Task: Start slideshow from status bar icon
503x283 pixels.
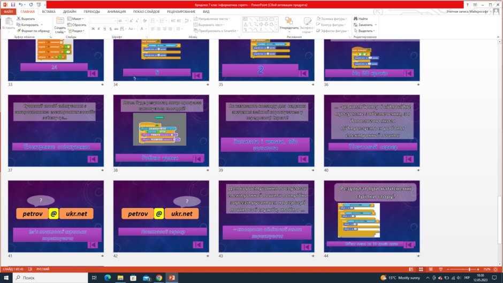Action: 441,269
